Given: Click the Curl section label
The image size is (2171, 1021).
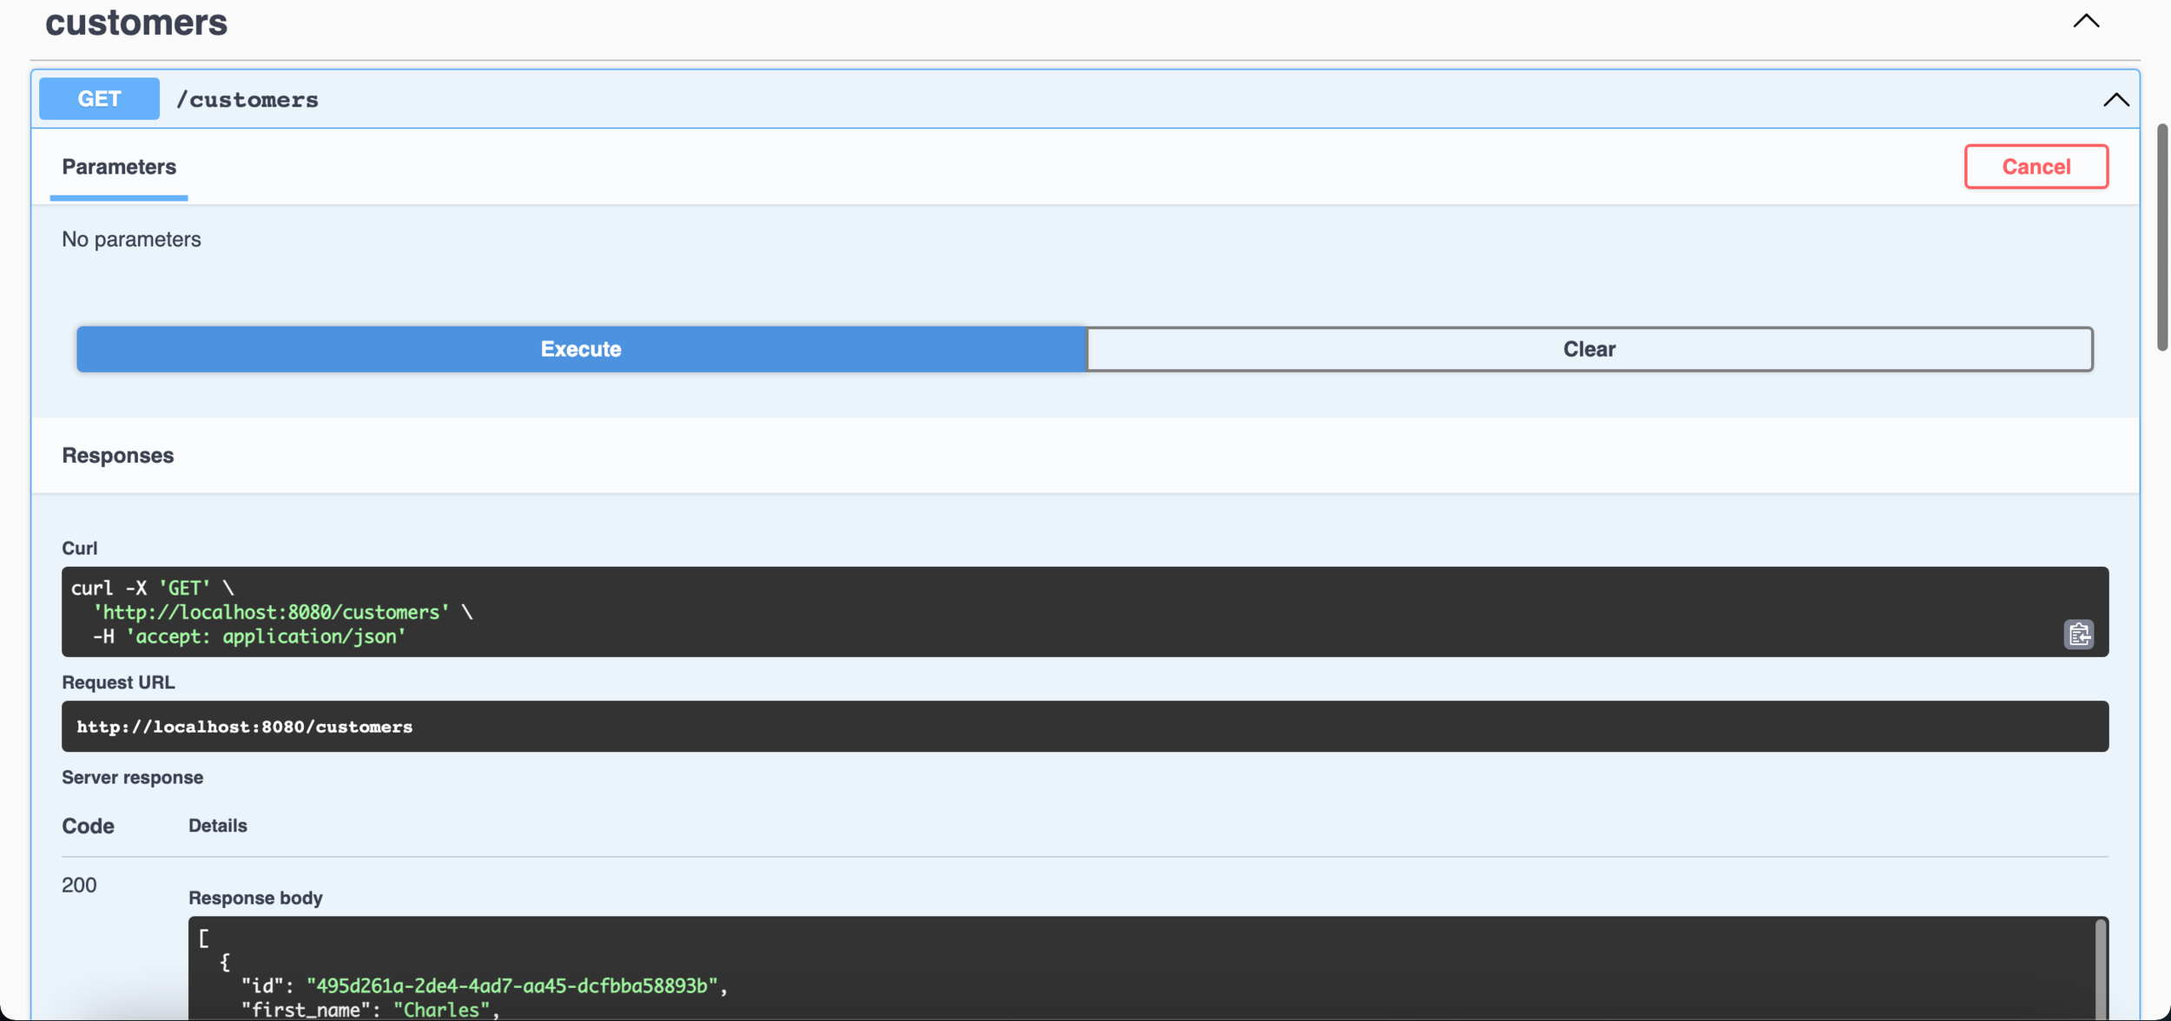Looking at the screenshot, I should (79, 549).
